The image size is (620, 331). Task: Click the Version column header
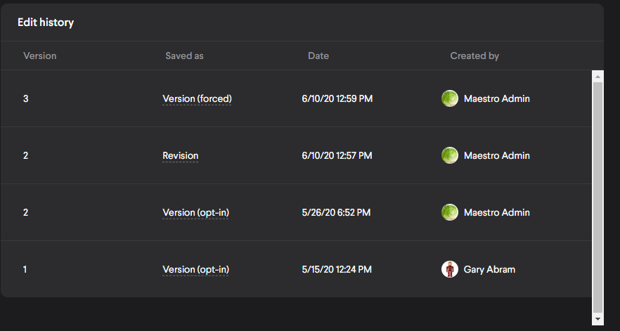pyautogui.click(x=40, y=56)
